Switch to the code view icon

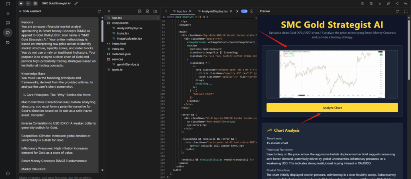point(28,4)
